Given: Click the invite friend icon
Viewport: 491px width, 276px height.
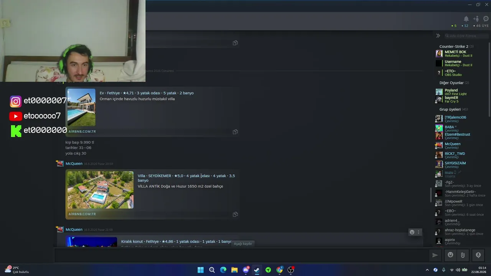Looking at the screenshot, I should 476,19.
